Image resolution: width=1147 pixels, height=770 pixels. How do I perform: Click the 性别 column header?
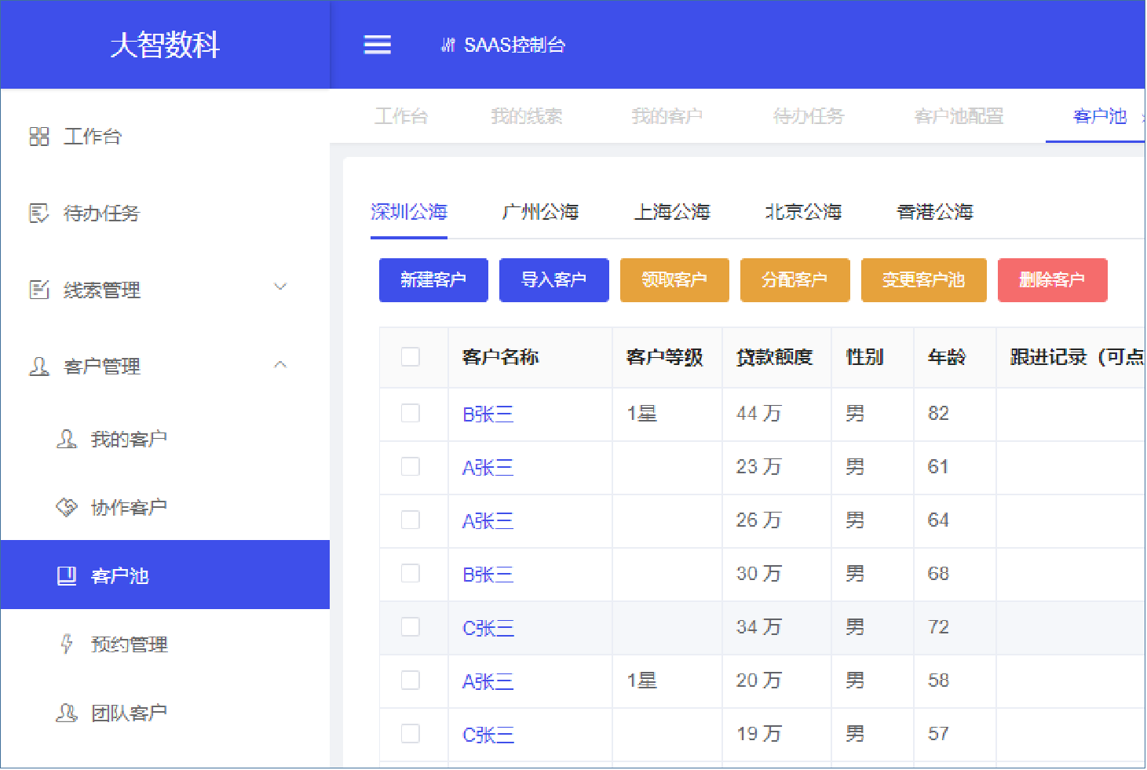(x=864, y=357)
